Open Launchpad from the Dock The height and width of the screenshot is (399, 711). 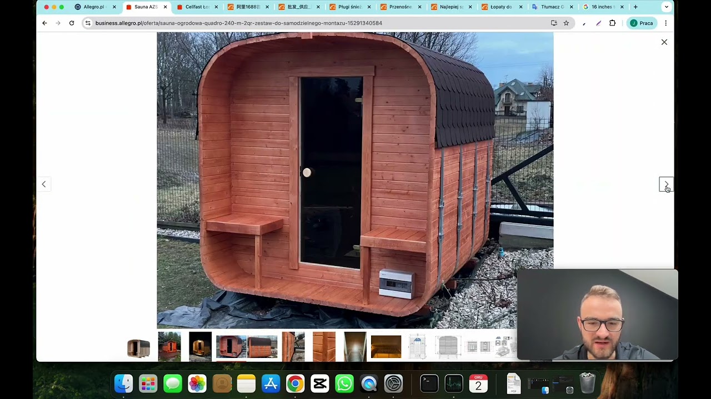point(148,383)
